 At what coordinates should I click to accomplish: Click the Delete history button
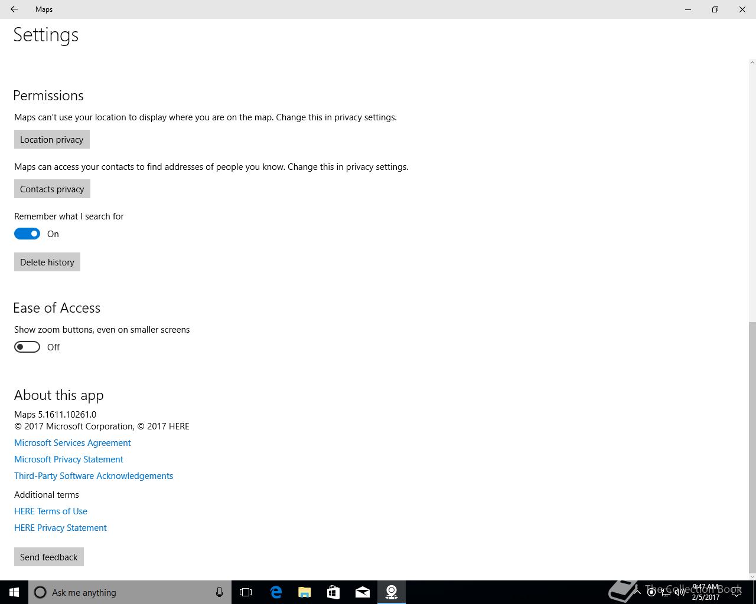point(47,262)
